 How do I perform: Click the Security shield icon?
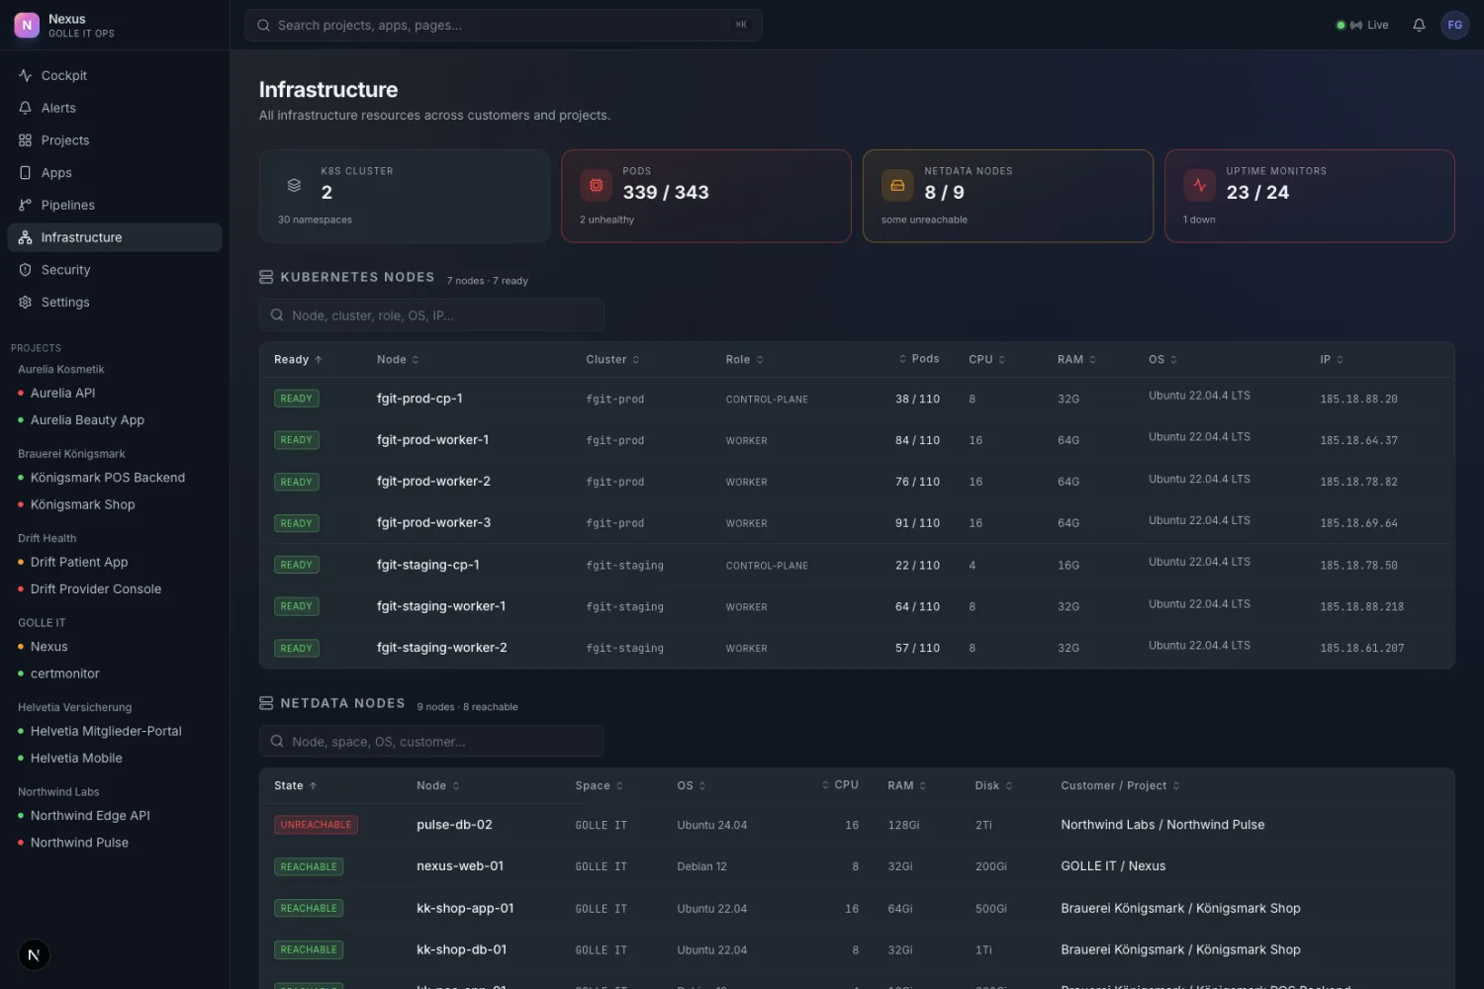point(25,270)
